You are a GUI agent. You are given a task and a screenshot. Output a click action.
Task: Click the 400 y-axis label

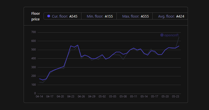(33, 58)
